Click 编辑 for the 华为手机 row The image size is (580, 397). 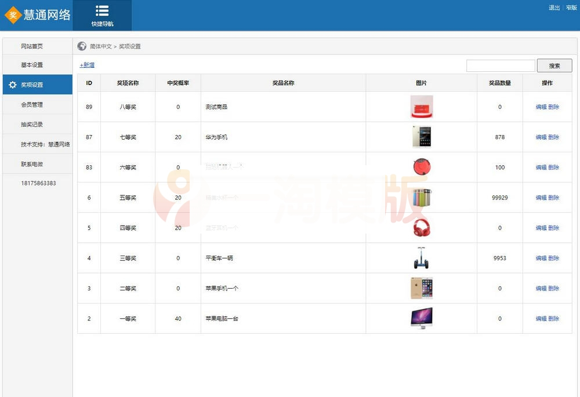541,137
